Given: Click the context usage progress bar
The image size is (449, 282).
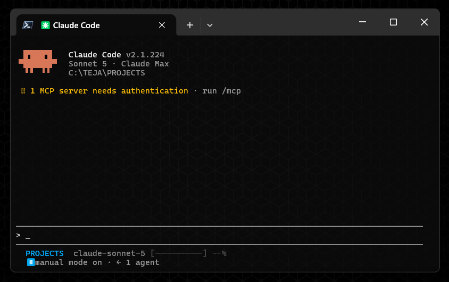Looking at the screenshot, I should pyautogui.click(x=178, y=253).
